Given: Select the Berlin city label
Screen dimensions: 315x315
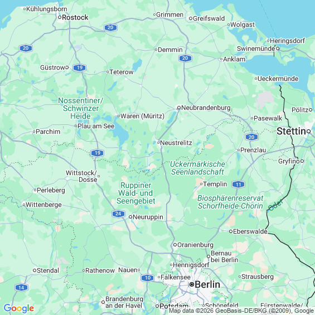Looking at the screenshot, I should tap(207, 284).
